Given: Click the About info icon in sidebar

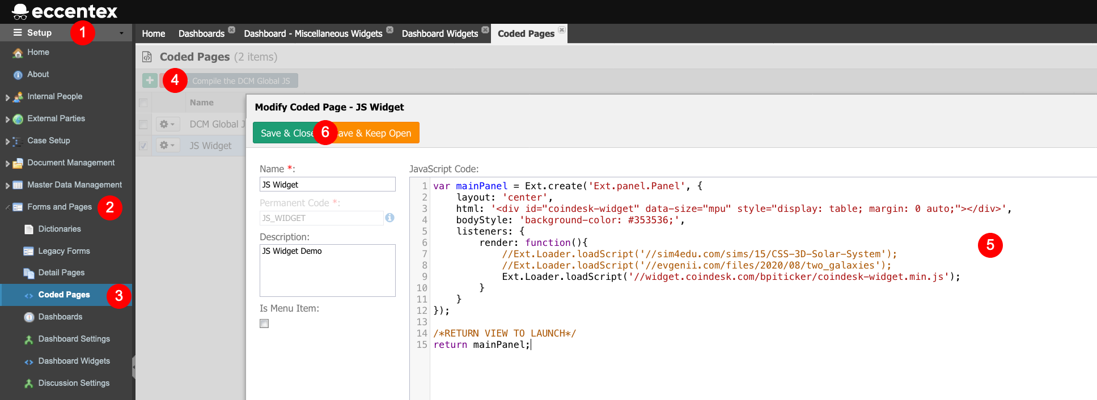Looking at the screenshot, I should [18, 75].
